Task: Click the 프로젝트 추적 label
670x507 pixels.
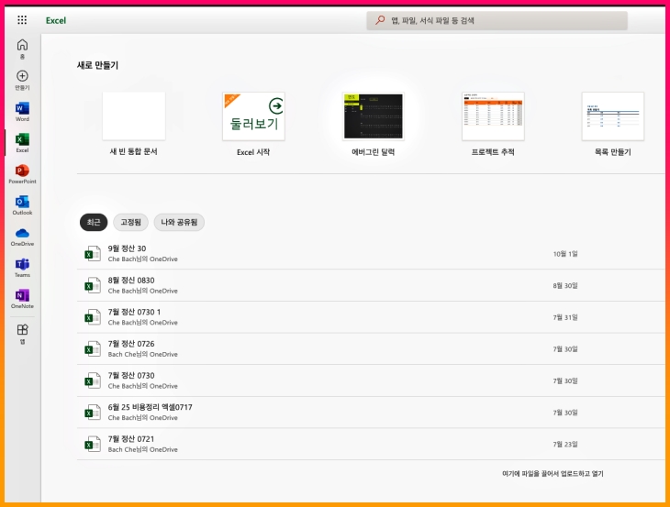Action: (x=493, y=152)
